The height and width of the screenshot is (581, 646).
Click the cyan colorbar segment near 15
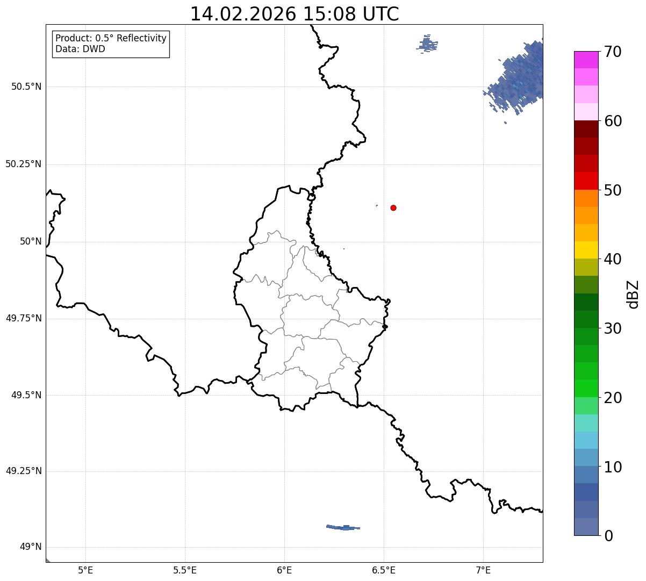click(x=586, y=423)
